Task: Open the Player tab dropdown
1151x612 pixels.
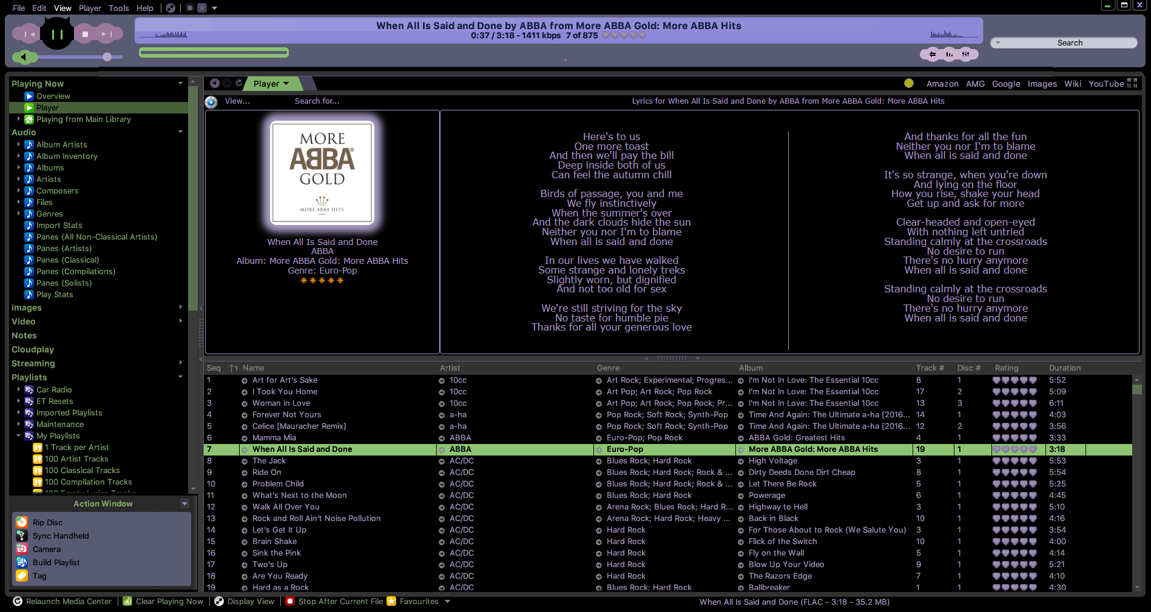Action: pyautogui.click(x=286, y=84)
